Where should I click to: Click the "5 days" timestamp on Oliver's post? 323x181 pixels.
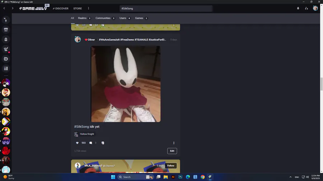[x=173, y=40]
